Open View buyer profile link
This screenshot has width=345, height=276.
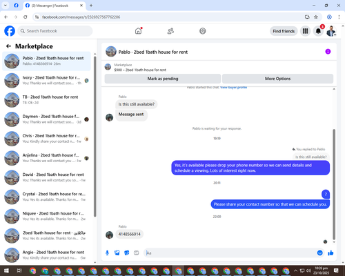[x=233, y=88]
